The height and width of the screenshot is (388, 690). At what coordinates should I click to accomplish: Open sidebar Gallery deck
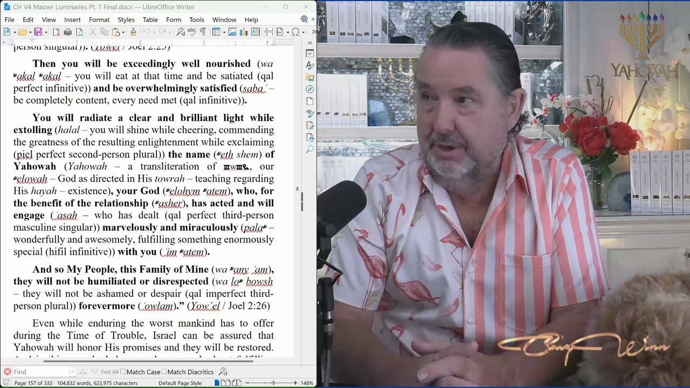pos(310,78)
